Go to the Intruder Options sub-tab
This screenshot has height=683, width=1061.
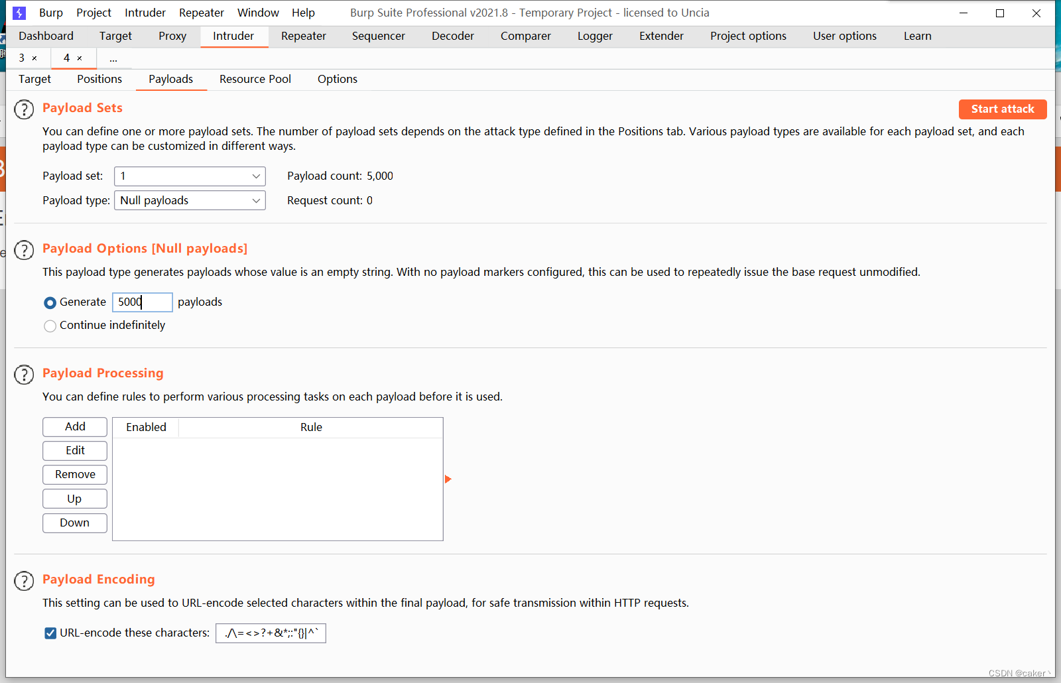(338, 79)
